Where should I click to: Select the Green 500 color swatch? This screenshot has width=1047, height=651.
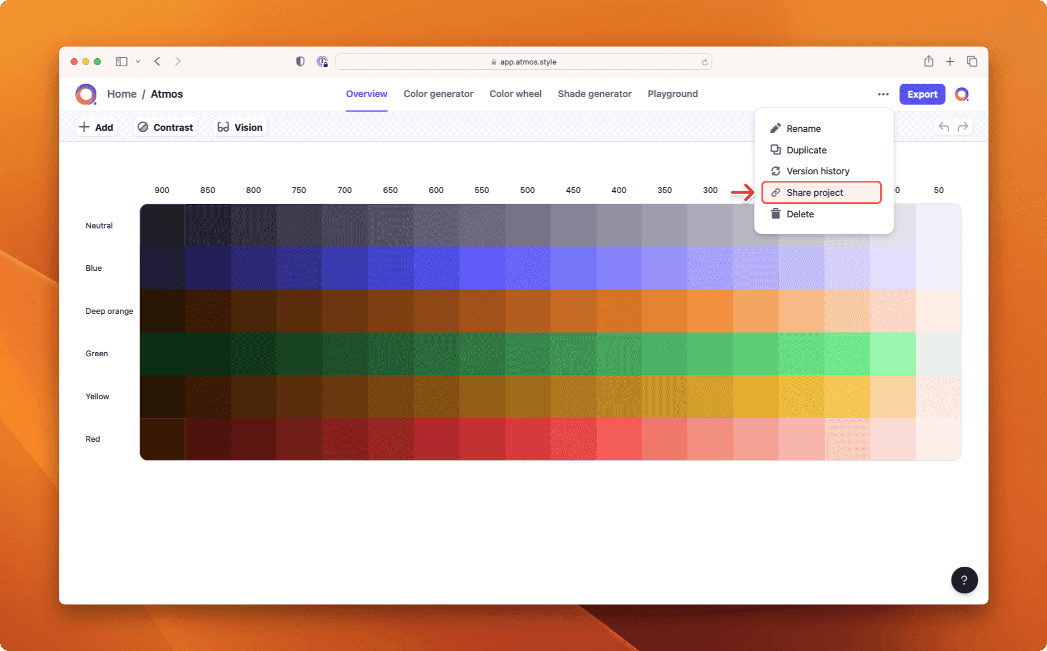point(527,353)
